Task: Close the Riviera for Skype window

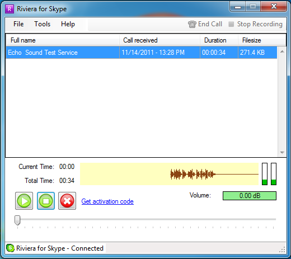Action: (x=274, y=7)
